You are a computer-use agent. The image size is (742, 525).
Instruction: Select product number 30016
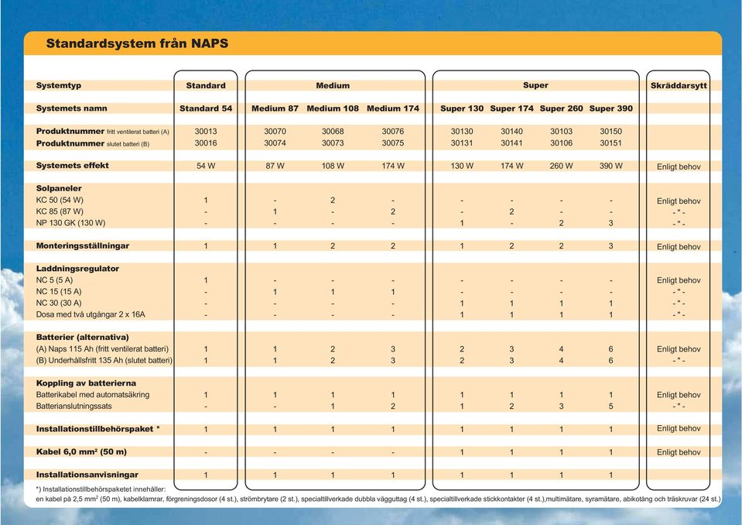click(x=206, y=143)
